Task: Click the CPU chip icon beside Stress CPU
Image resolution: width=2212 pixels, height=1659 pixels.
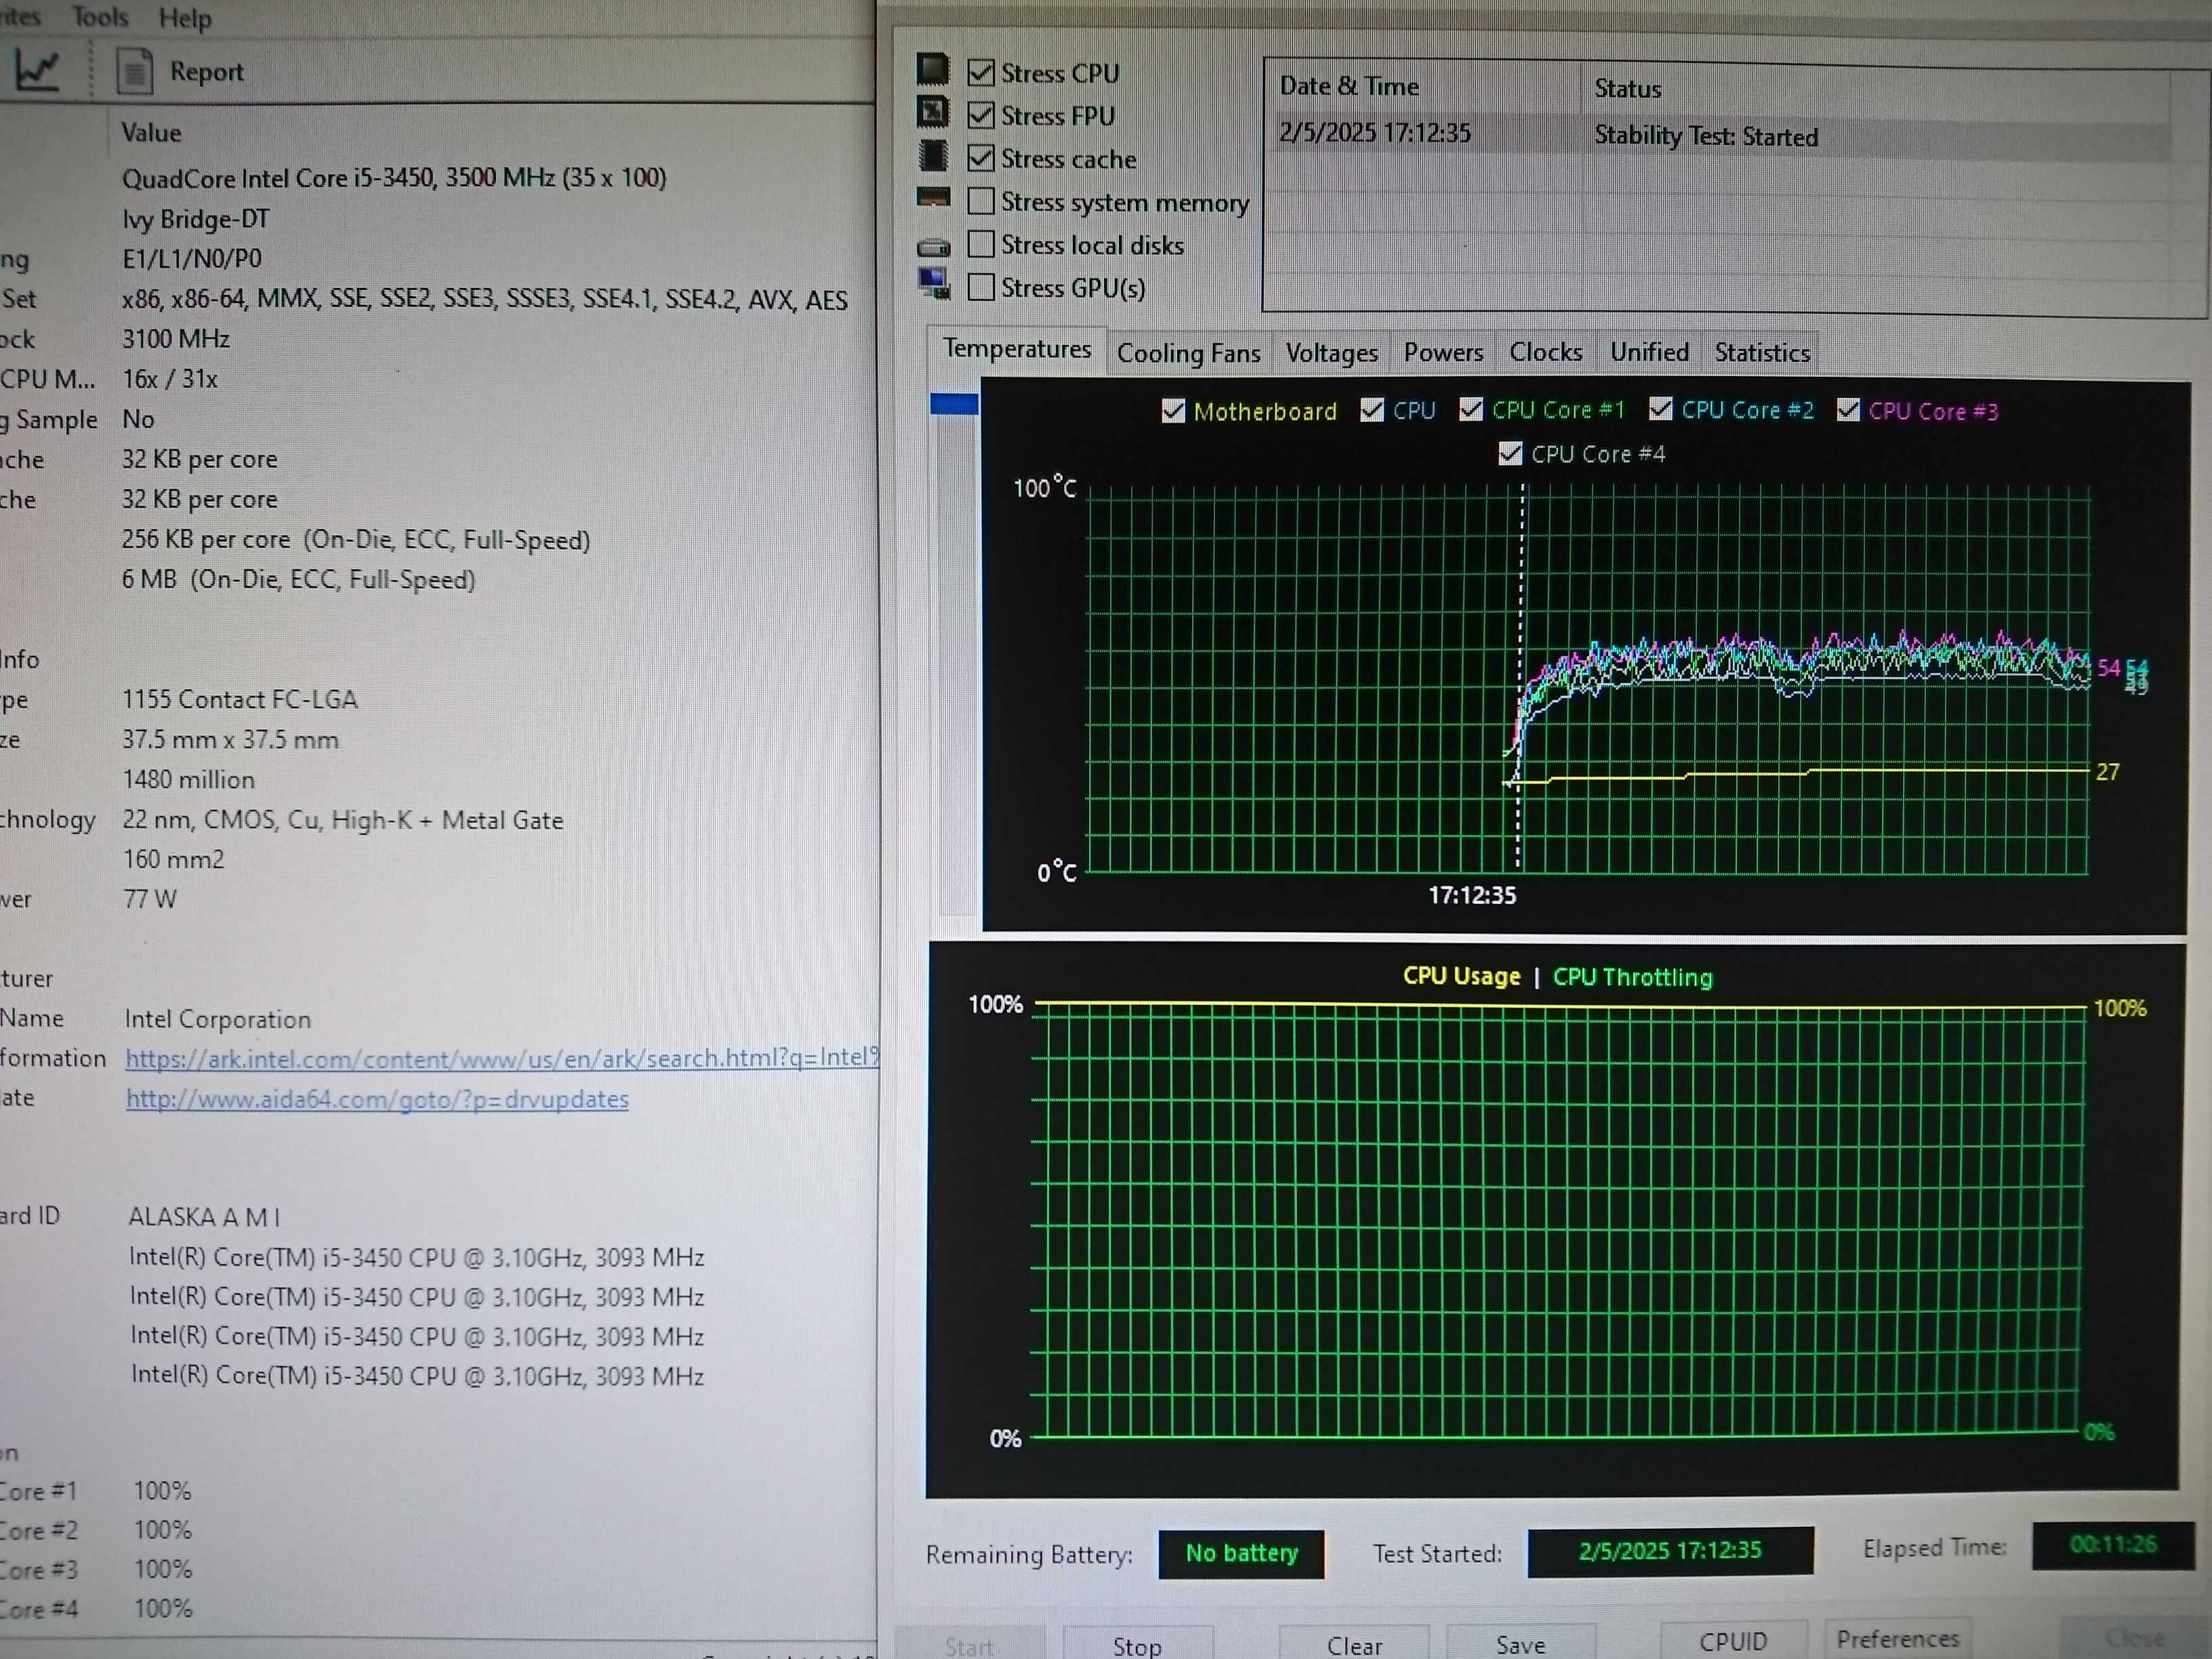Action: [933, 69]
